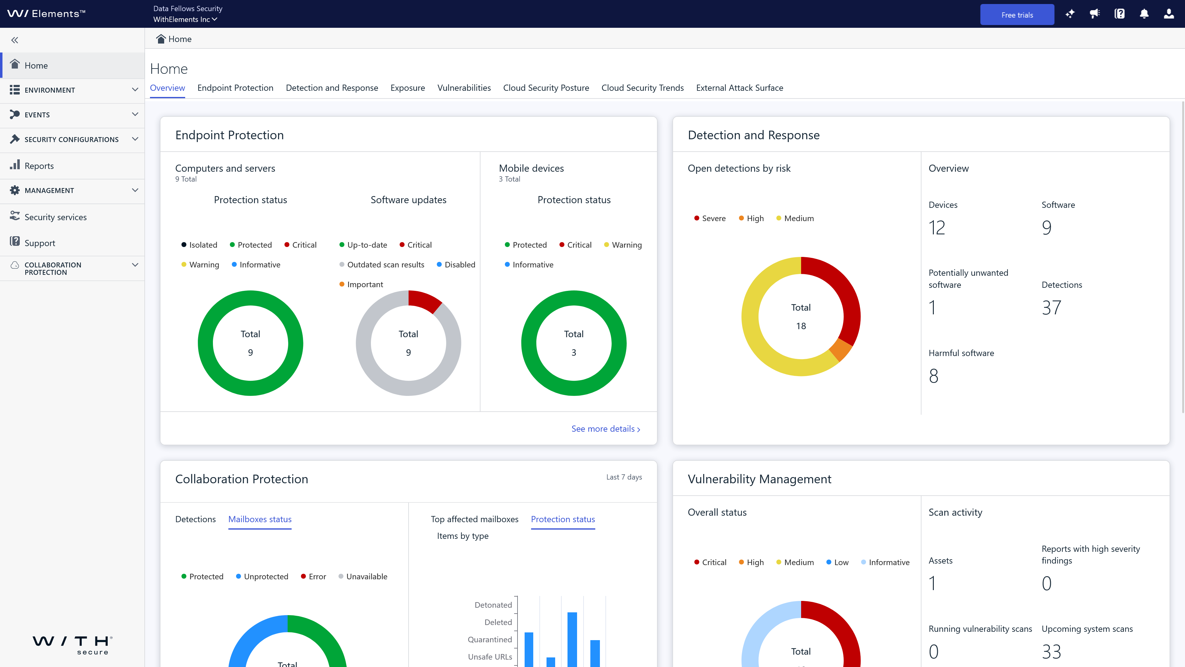Open the AI sparkle assistant icon
Viewport: 1185px width, 667px height.
[1070, 14]
